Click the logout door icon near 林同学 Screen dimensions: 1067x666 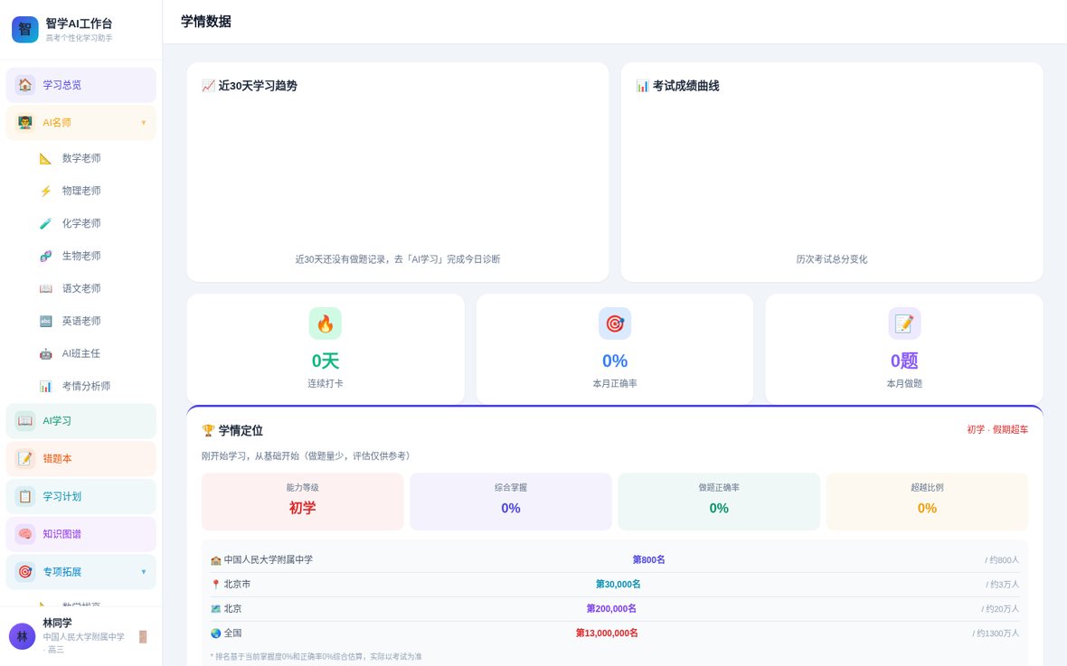tap(143, 637)
